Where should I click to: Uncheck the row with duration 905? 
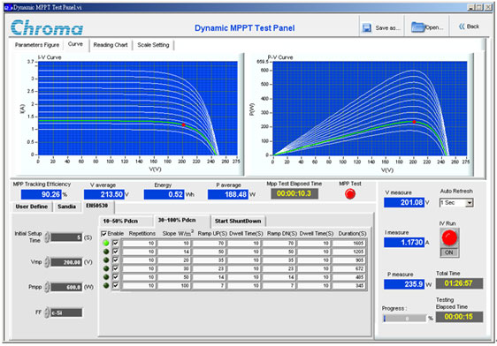pos(115,260)
